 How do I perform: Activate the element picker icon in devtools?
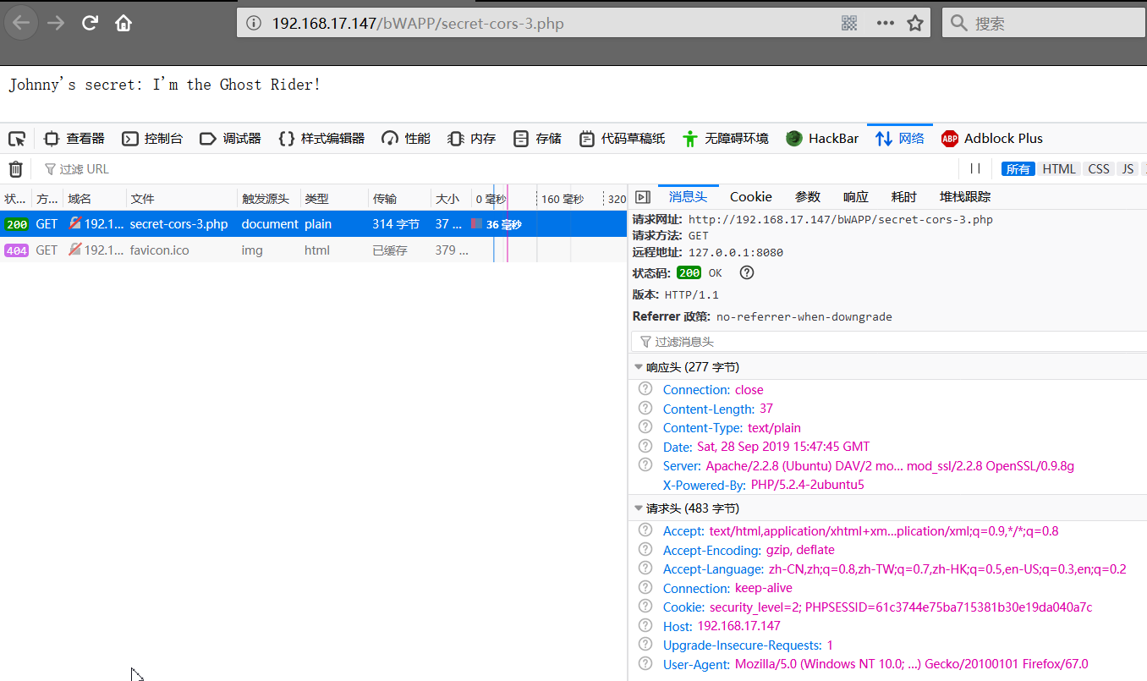pyautogui.click(x=17, y=139)
